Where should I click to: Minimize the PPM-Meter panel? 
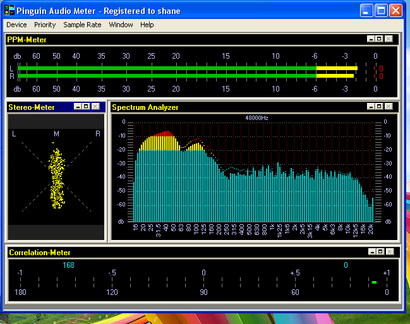pos(370,39)
